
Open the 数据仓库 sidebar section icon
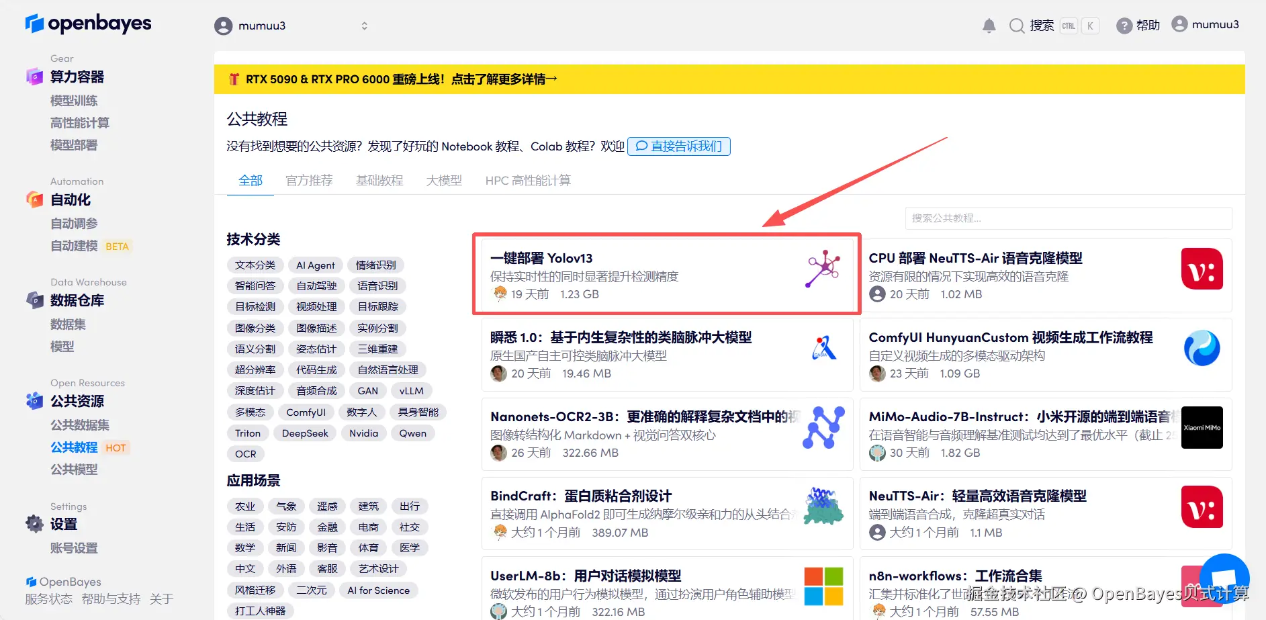point(34,300)
